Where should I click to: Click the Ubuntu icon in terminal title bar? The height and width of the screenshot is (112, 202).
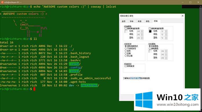tap(2, 2)
